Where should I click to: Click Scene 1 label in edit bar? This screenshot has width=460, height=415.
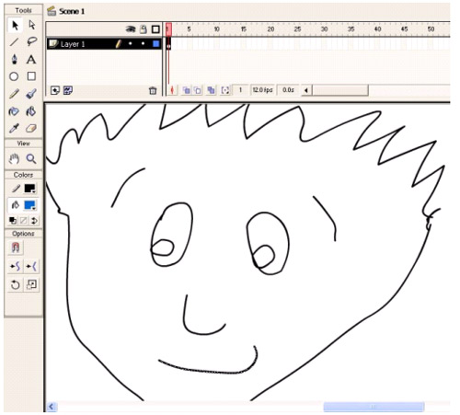point(72,12)
